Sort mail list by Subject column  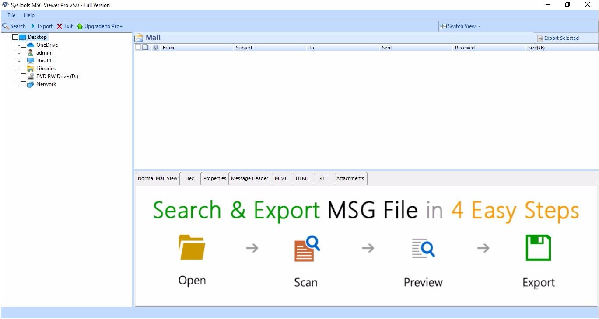[x=270, y=48]
